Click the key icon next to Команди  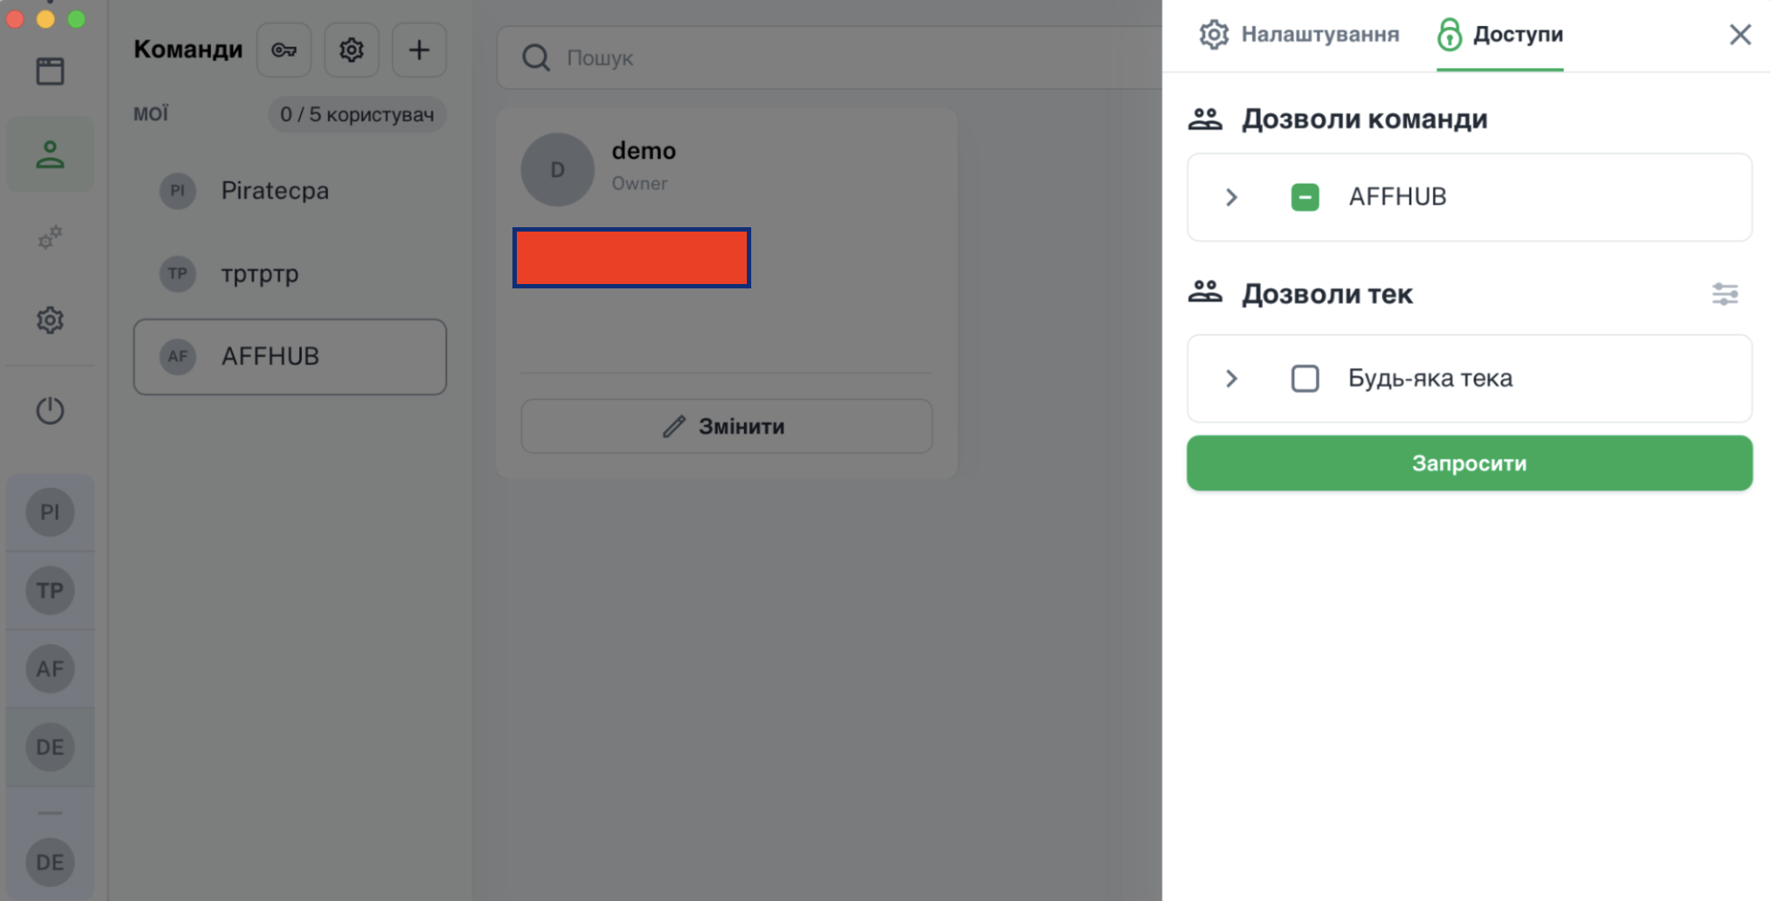point(283,50)
